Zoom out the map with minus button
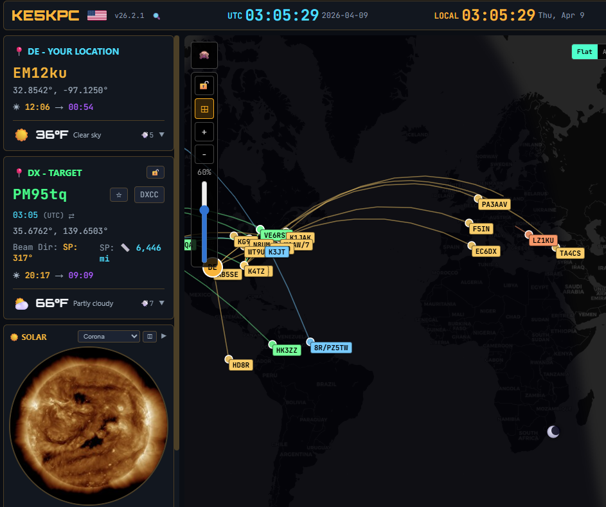606x507 pixels. [x=204, y=154]
